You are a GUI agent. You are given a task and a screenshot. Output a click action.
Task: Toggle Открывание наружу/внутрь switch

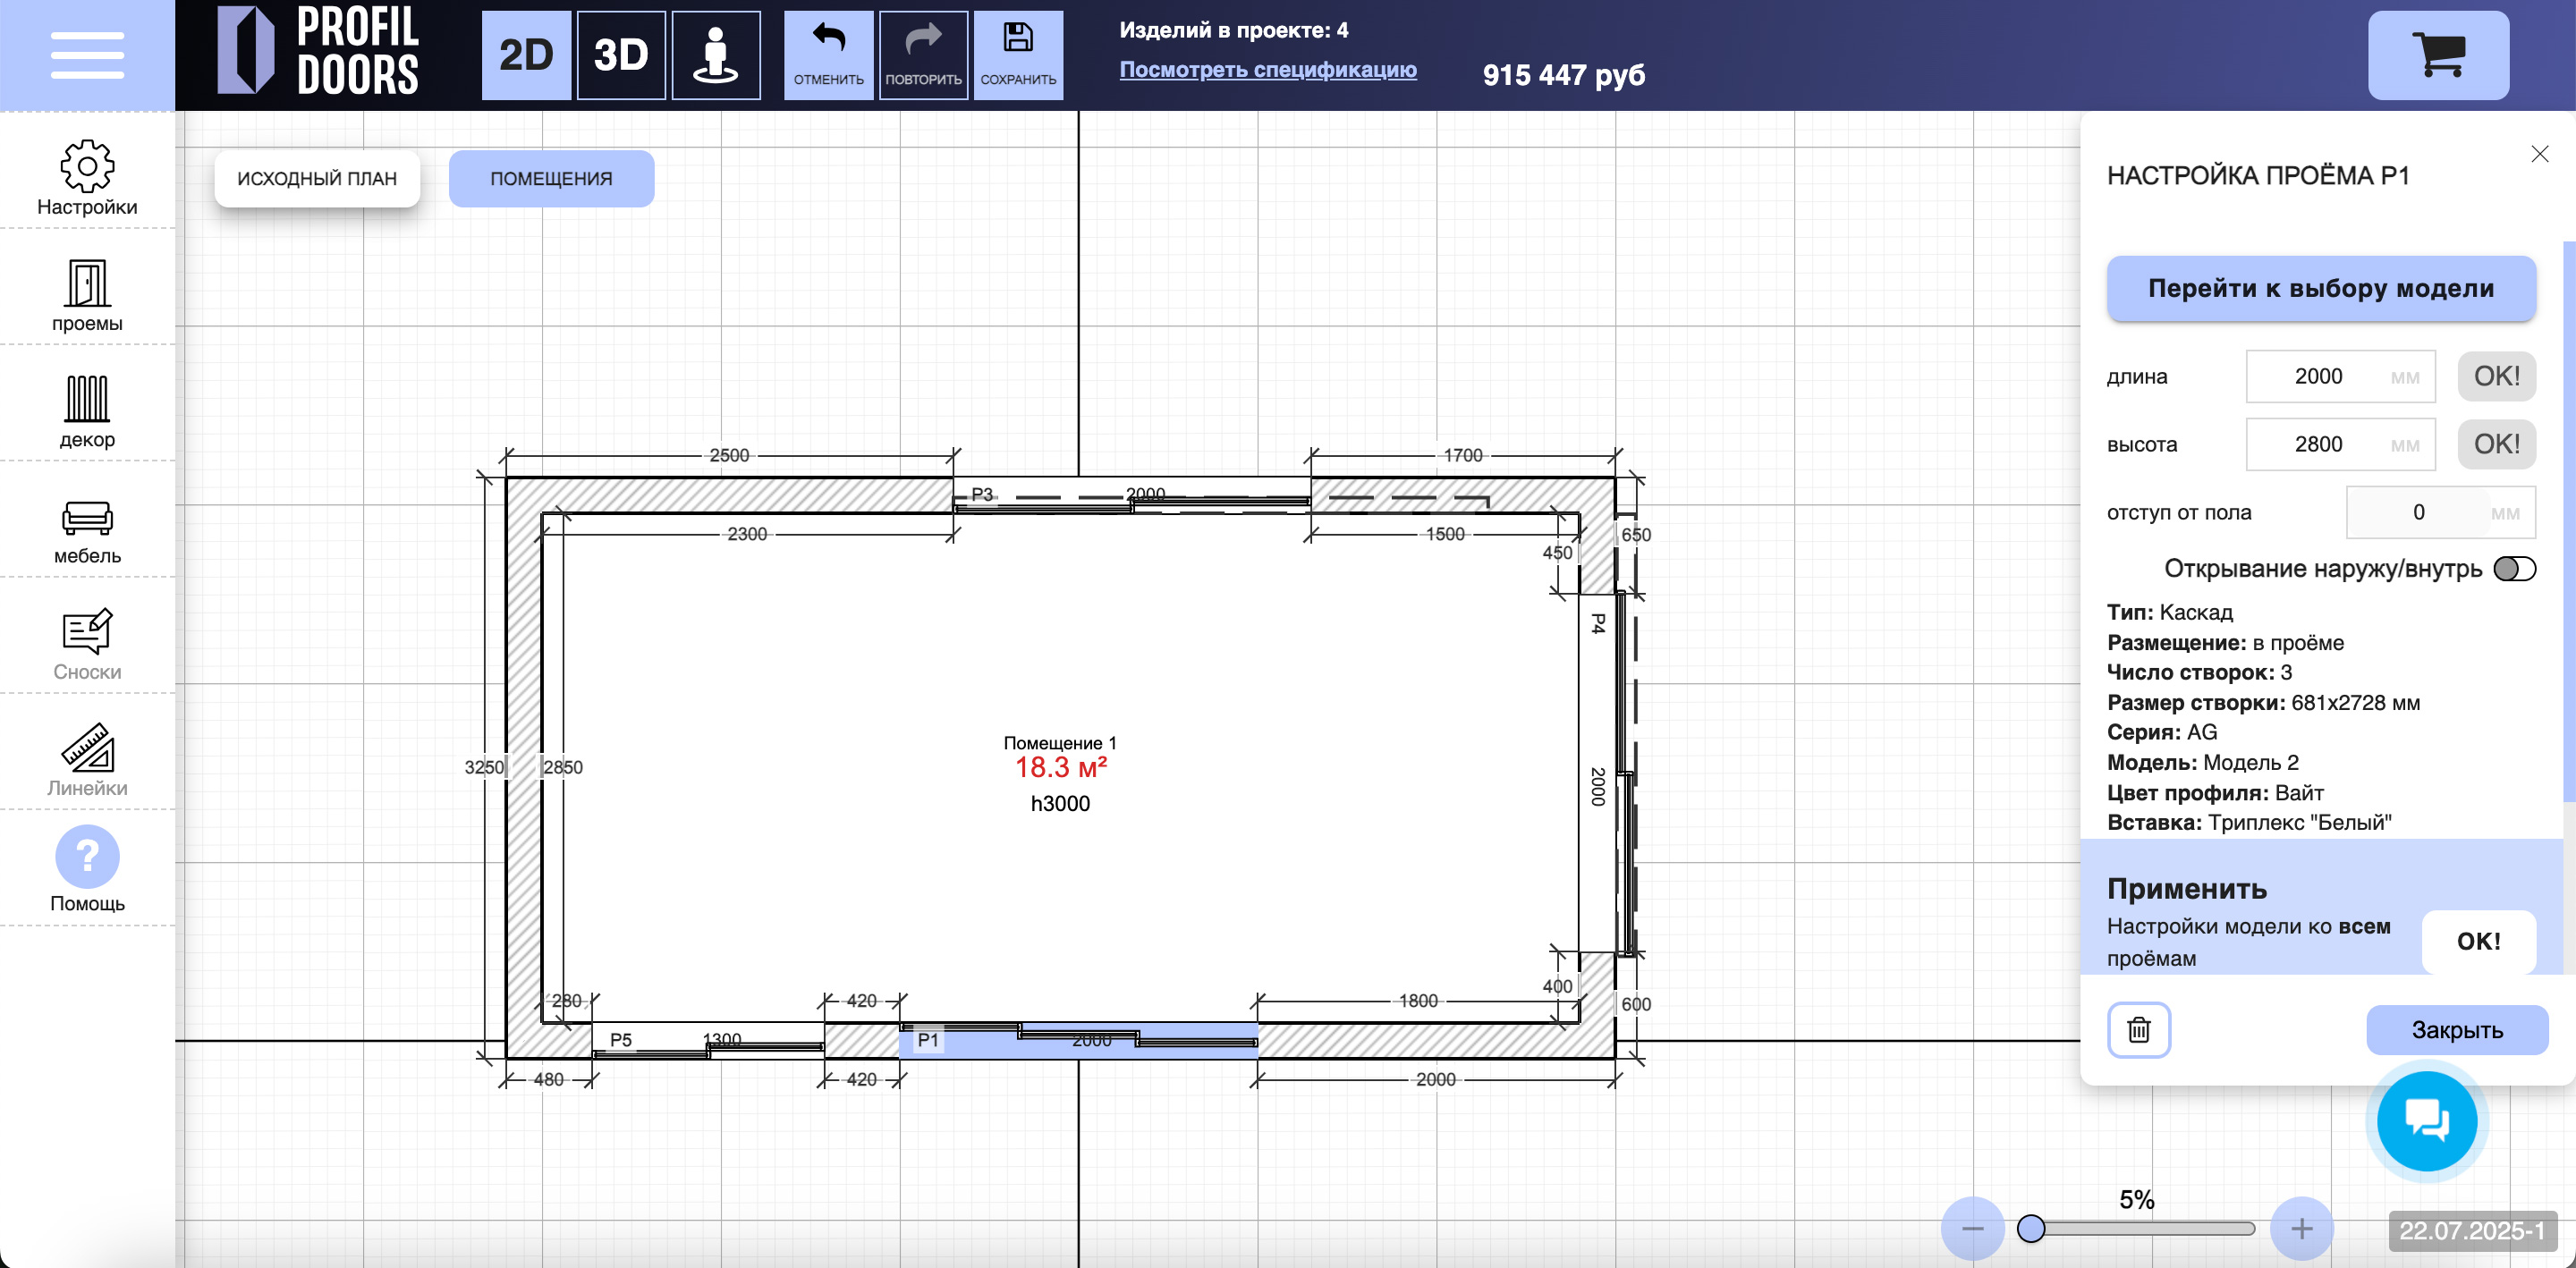pos(2515,569)
